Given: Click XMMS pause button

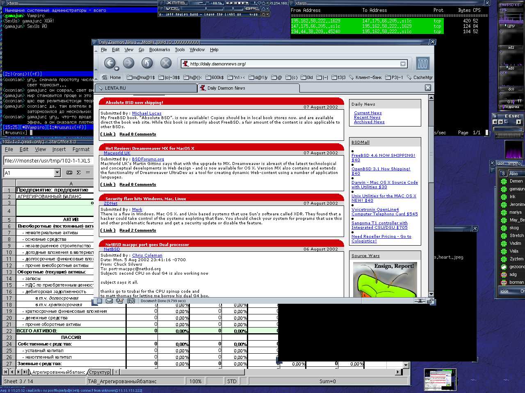Looking at the screenshot, I should tap(236, 3).
